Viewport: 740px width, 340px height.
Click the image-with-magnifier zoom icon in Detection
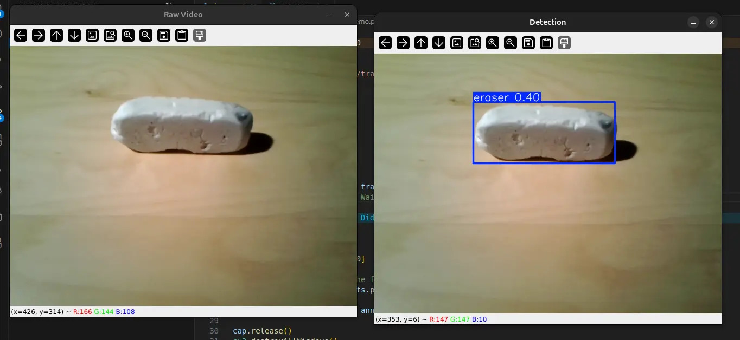(475, 43)
